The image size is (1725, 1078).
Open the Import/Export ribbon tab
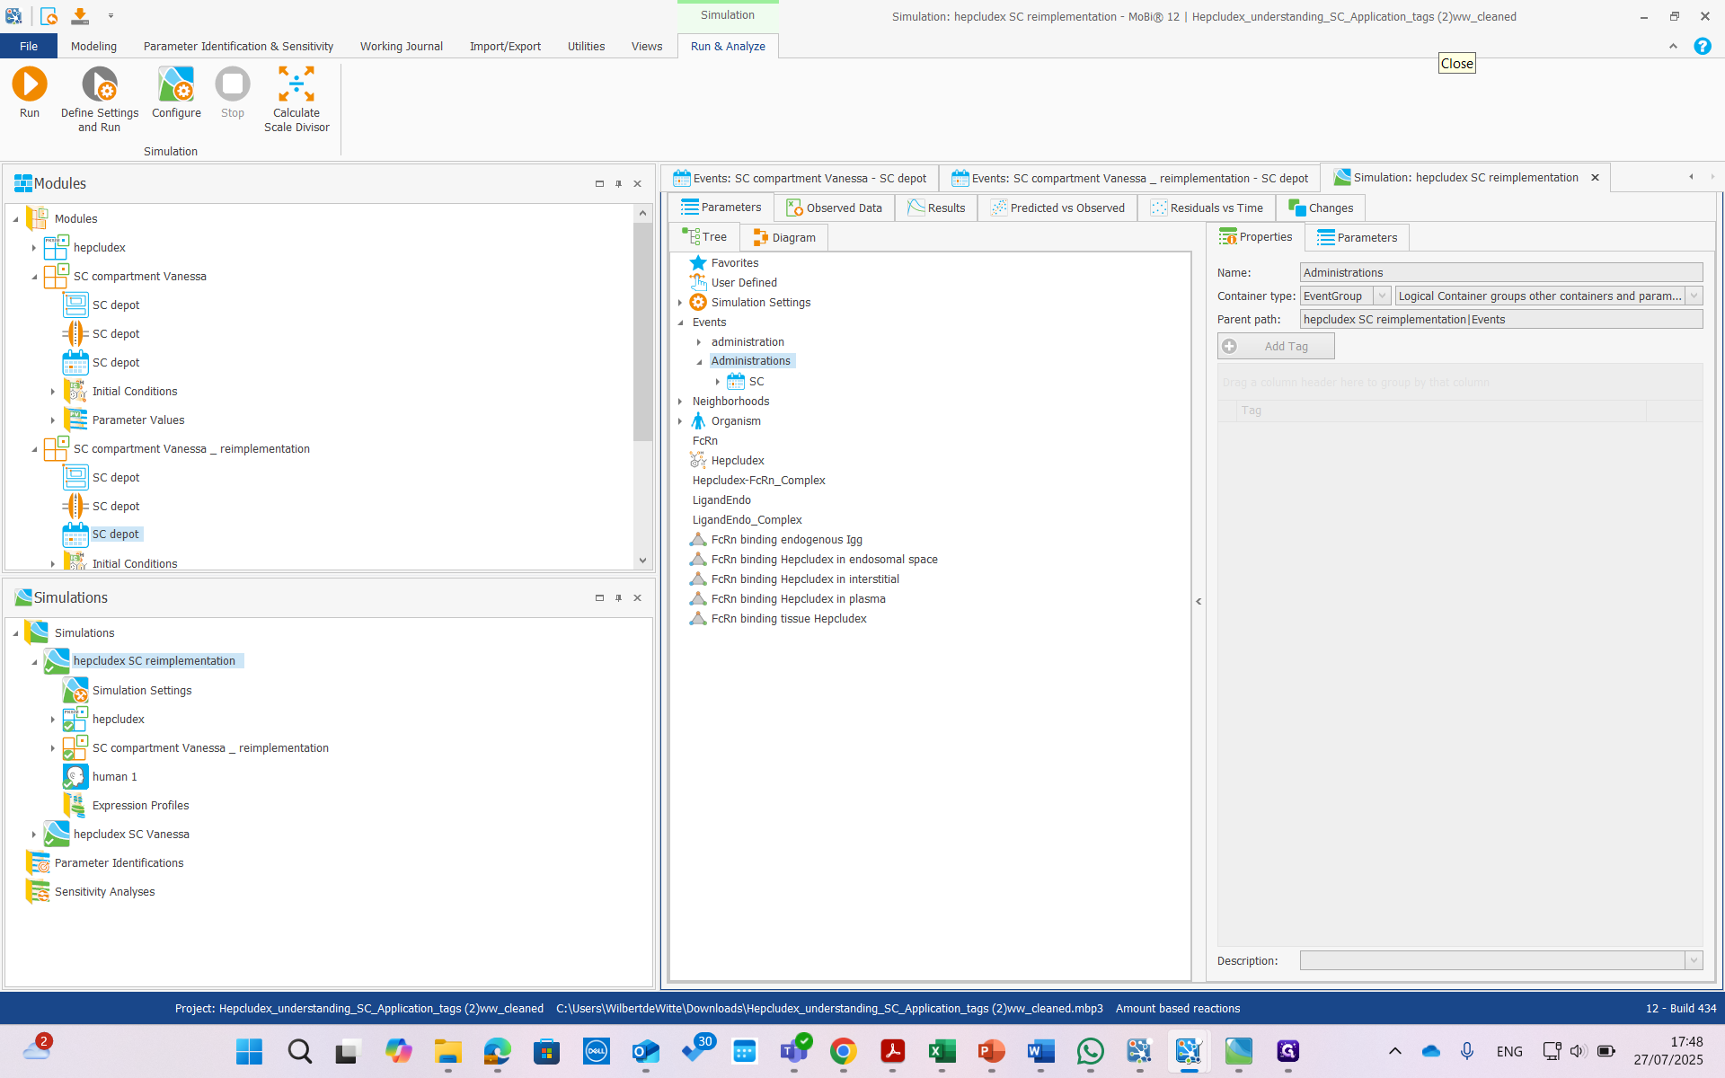click(504, 46)
